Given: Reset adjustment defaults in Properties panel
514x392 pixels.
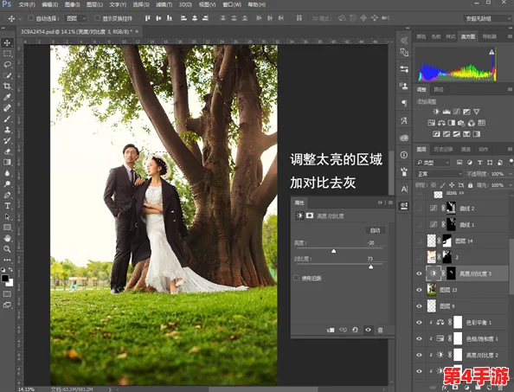Looking at the screenshot, I should coord(355,330).
